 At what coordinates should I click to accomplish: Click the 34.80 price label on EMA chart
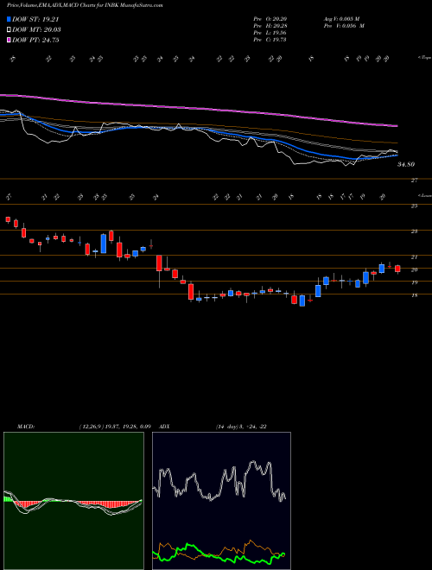point(406,165)
